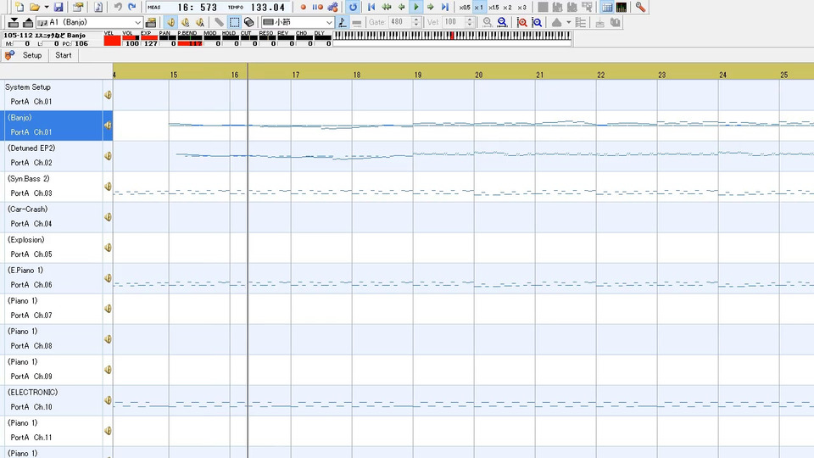
Task: Open the score sheet icon
Action: [x=98, y=8]
